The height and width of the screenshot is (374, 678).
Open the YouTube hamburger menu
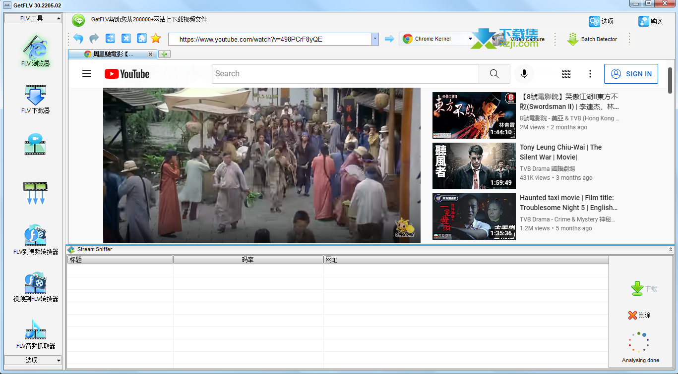pyautogui.click(x=87, y=74)
